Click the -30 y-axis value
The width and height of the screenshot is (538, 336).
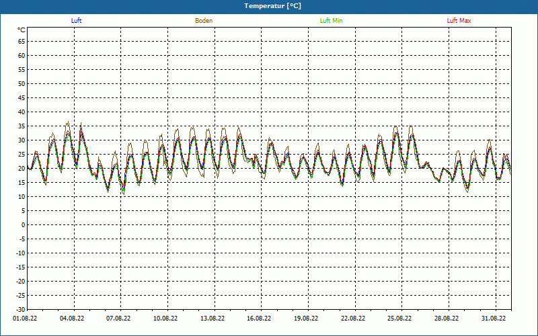(x=21, y=310)
